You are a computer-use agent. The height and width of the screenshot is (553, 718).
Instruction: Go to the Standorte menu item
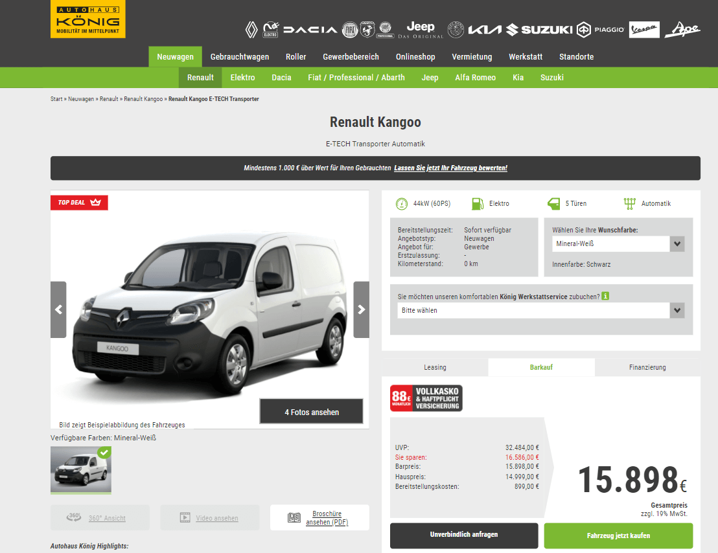coord(577,57)
